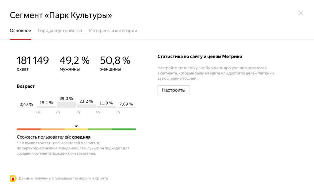Close the segment dialog with the X
This screenshot has width=314, height=192.
(x=301, y=13)
